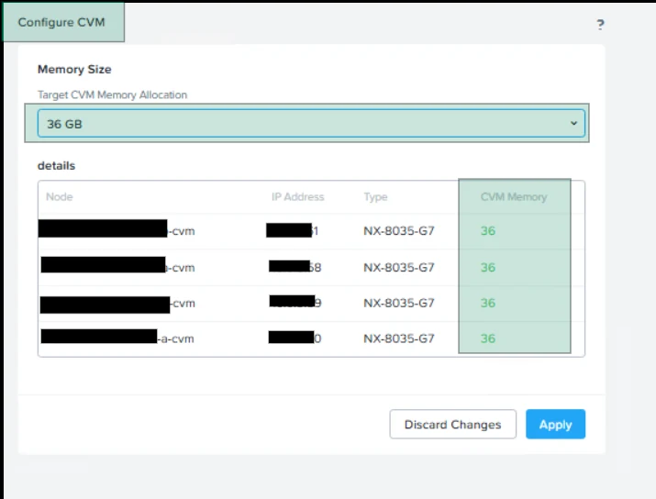Click the 36 memory value in the last row

pos(488,338)
